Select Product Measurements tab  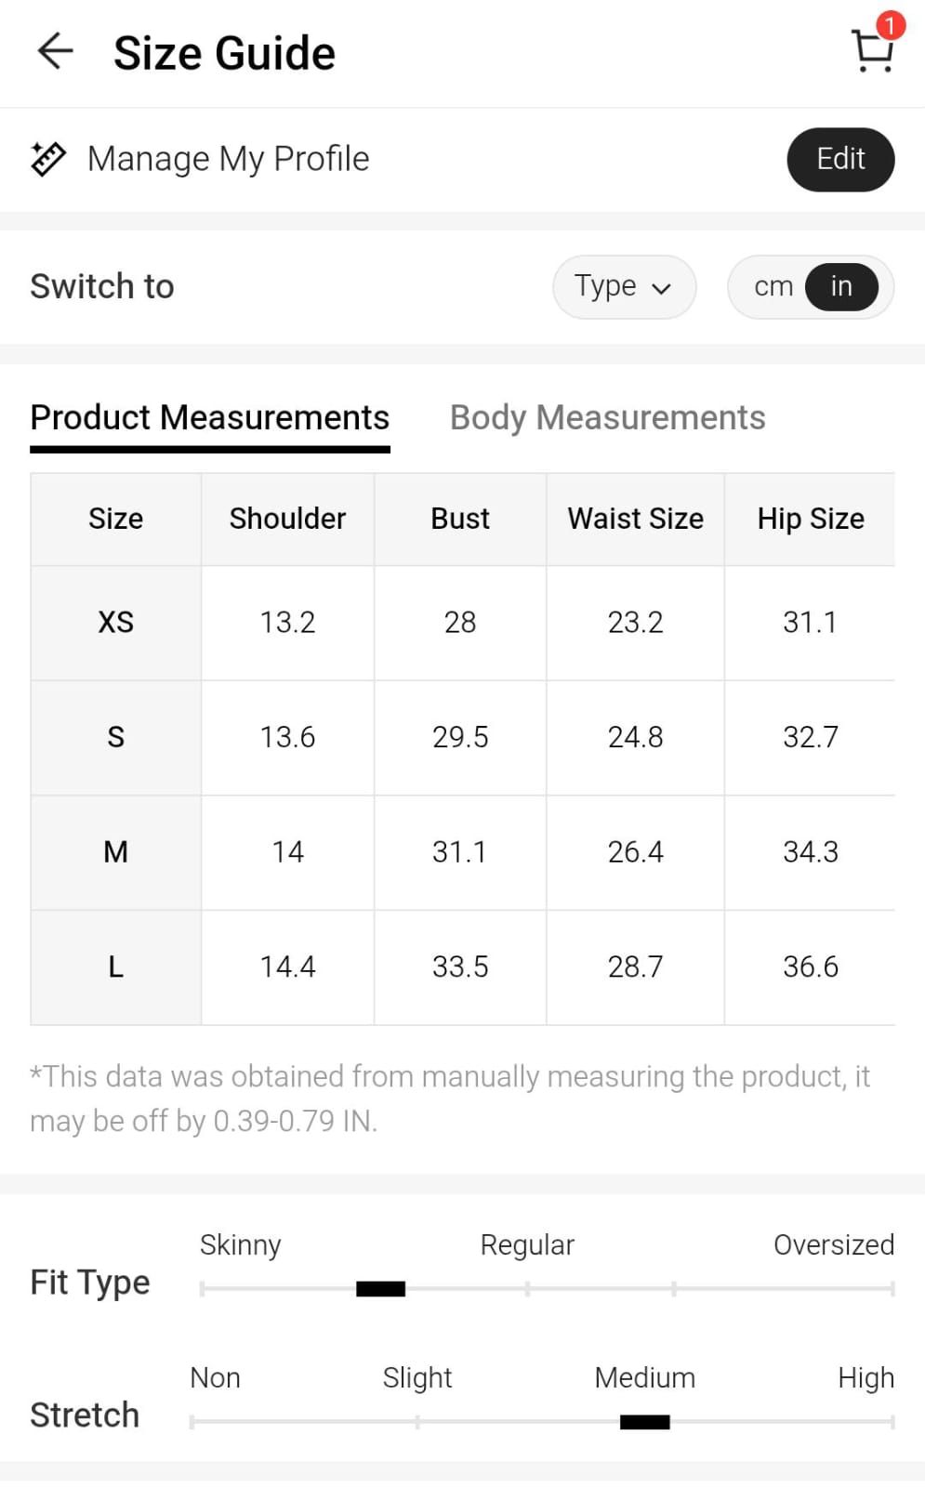pyautogui.click(x=210, y=417)
